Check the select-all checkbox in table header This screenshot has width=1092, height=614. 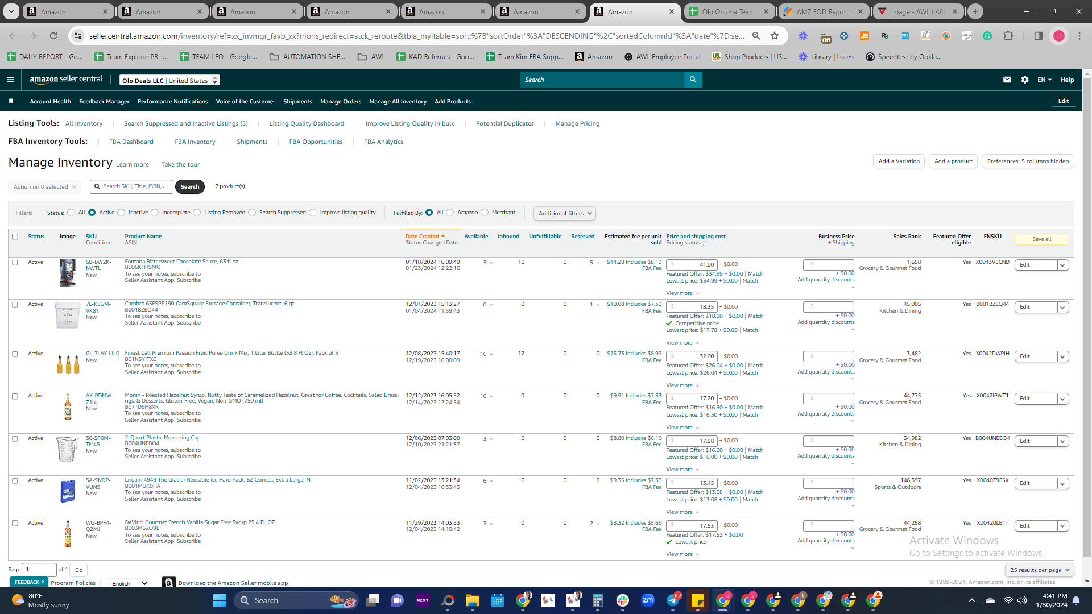coord(15,237)
